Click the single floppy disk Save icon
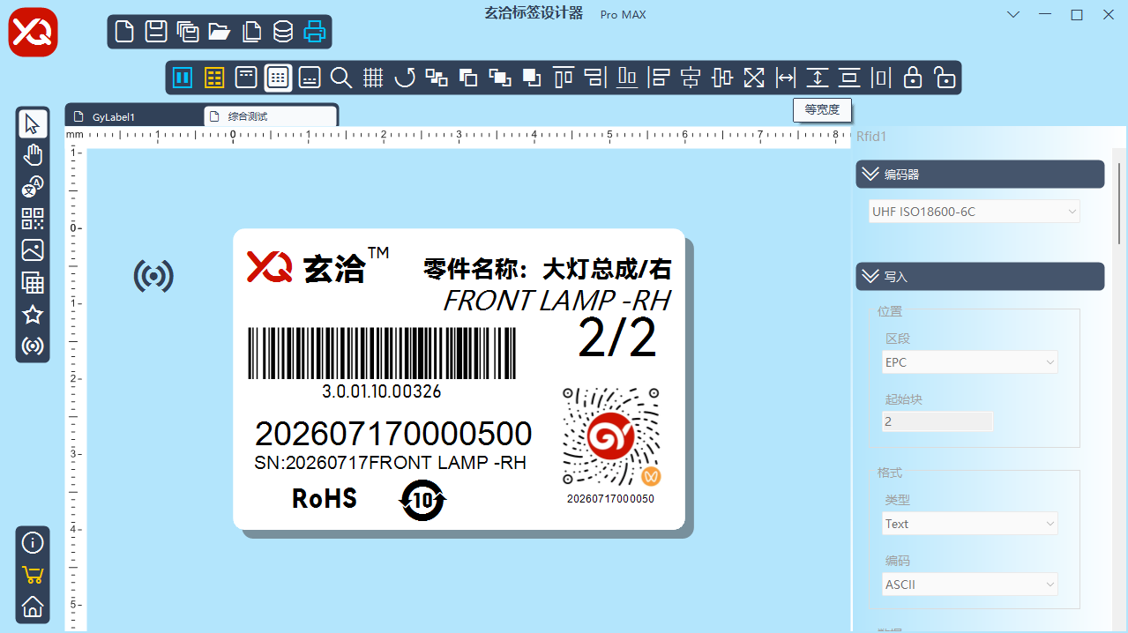Viewport: 1128px width, 633px height. 156,32
